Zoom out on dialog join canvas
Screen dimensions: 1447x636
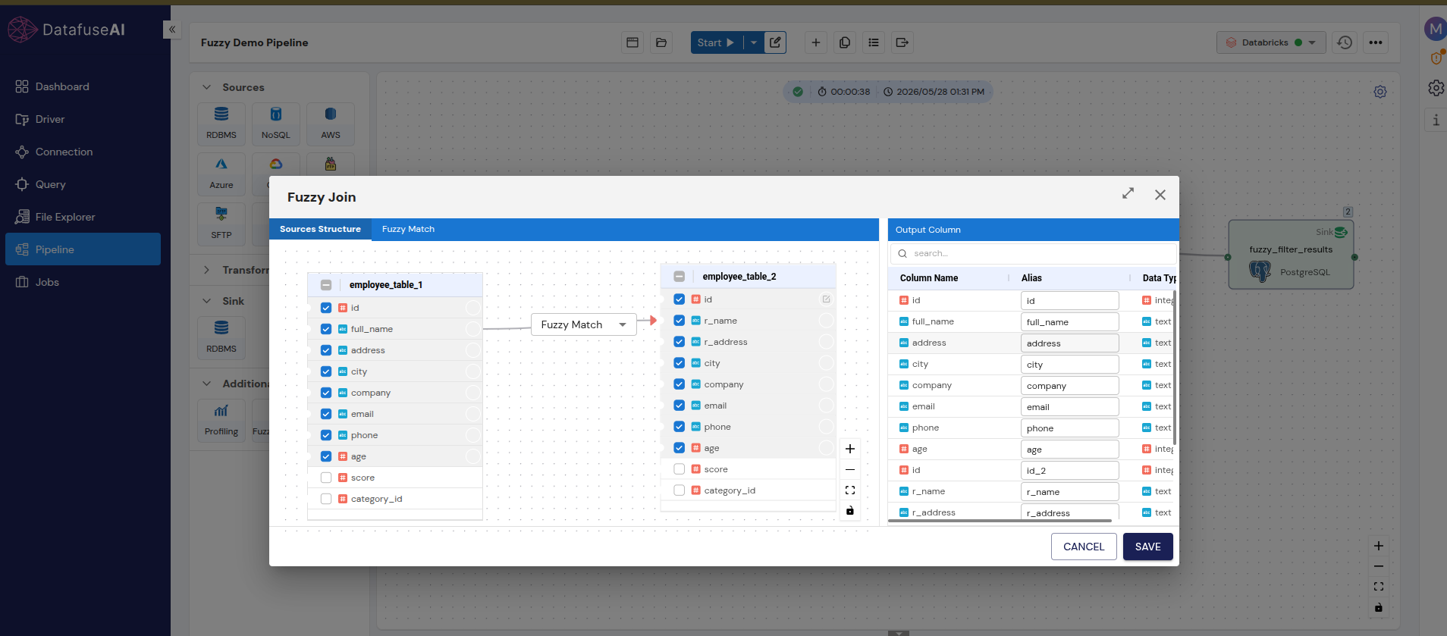point(850,469)
